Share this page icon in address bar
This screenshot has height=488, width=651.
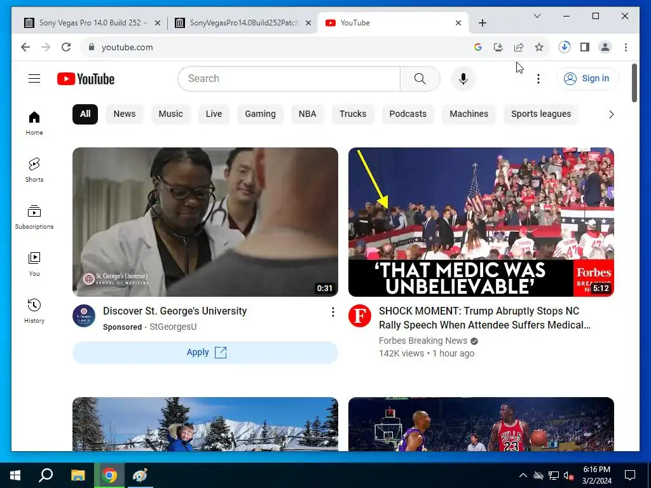point(519,47)
